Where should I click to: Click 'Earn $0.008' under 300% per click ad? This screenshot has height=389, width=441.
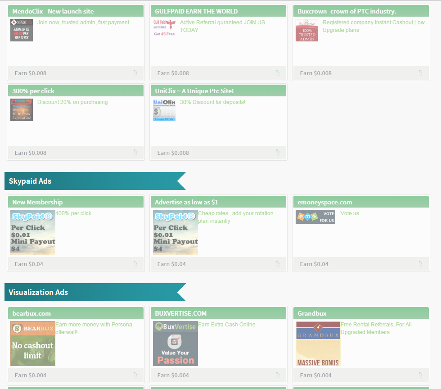[x=31, y=153]
